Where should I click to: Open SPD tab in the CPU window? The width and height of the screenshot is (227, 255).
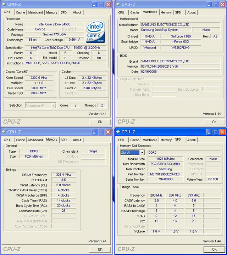click(64, 12)
